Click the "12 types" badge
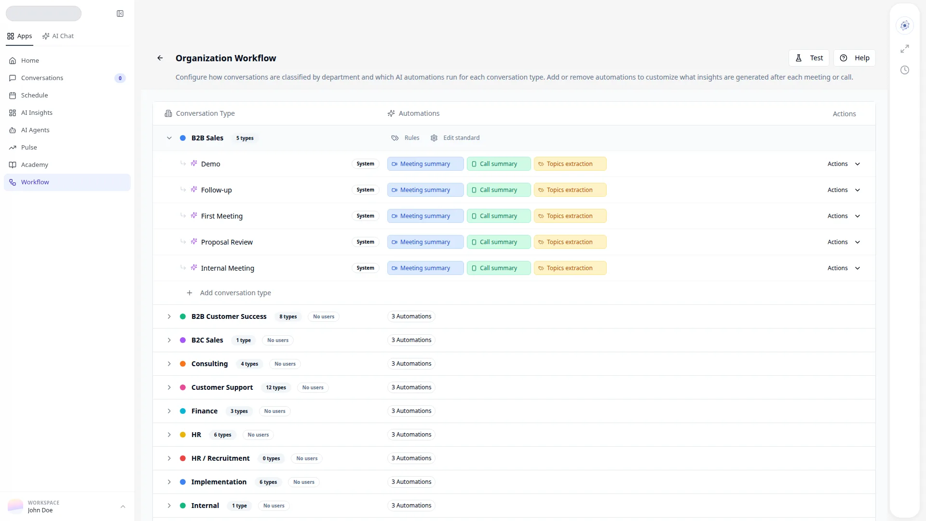The image size is (926, 521). coord(276,388)
